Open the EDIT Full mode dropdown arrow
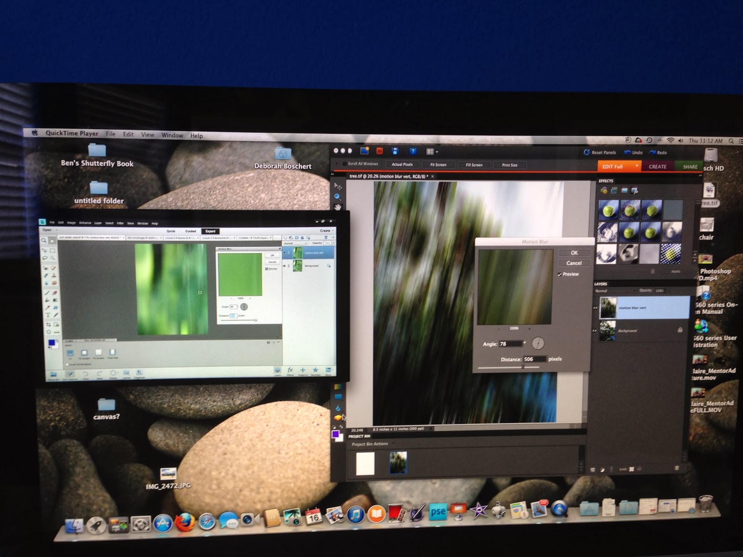The height and width of the screenshot is (557, 743). pyautogui.click(x=637, y=166)
